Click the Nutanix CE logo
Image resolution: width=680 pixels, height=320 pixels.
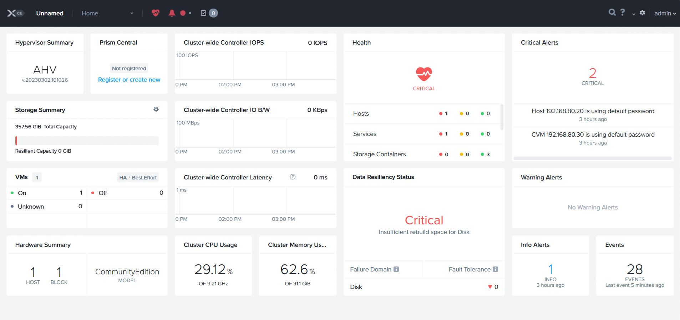(15, 13)
